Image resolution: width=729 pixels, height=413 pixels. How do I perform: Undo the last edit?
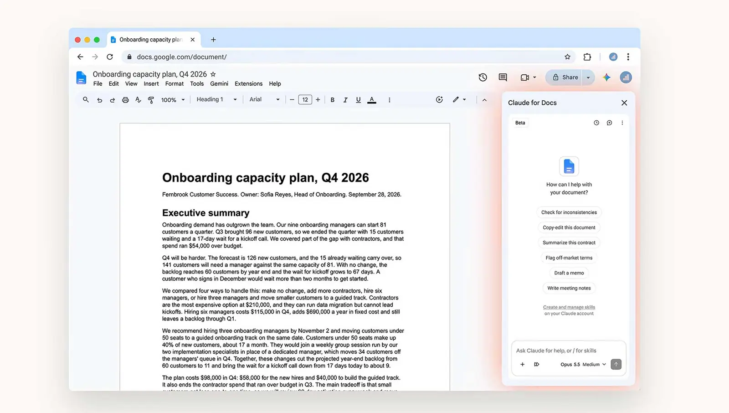(99, 100)
